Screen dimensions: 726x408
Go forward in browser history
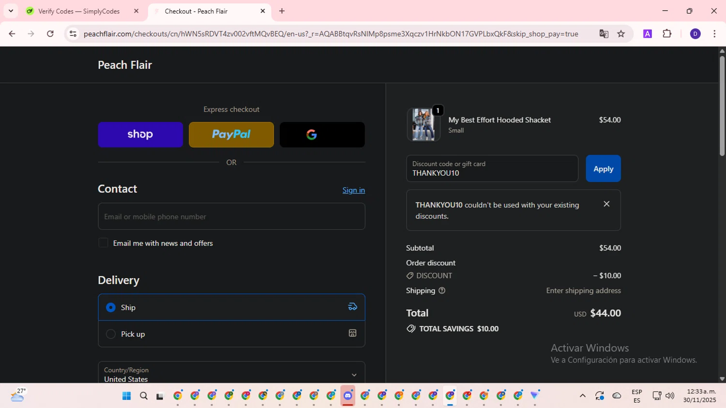point(31,34)
